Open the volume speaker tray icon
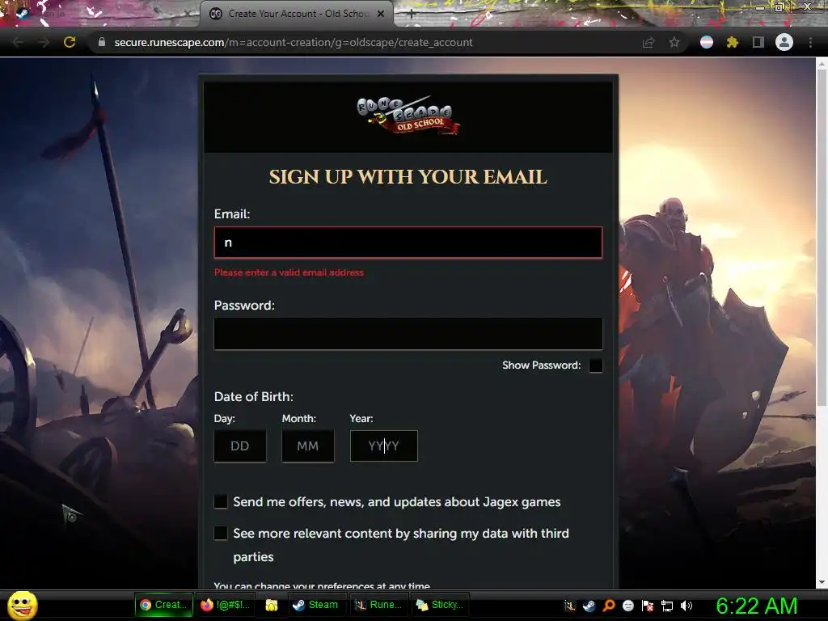This screenshot has width=828, height=621. (x=686, y=606)
